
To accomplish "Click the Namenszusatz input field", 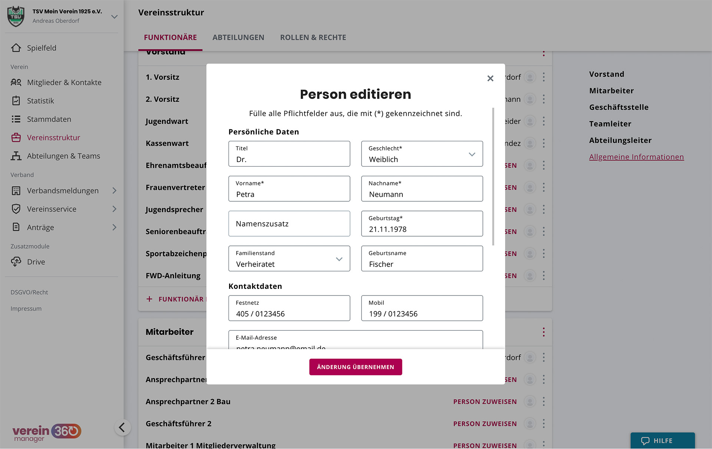I will coord(289,224).
